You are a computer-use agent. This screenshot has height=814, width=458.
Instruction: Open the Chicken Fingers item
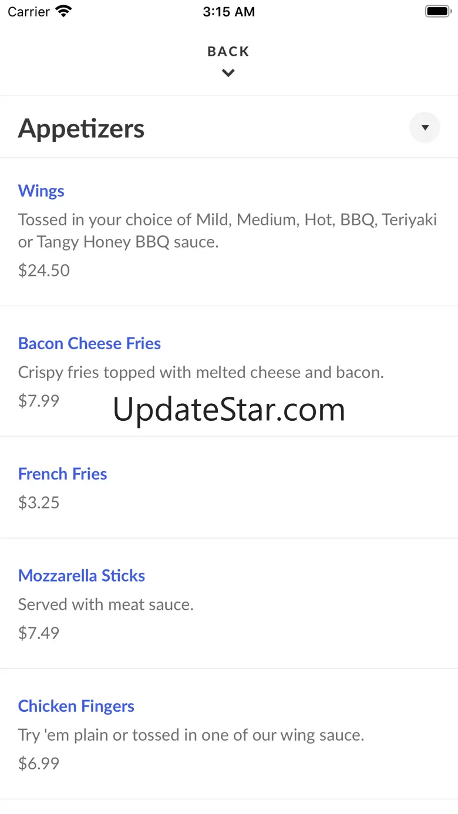(x=76, y=706)
